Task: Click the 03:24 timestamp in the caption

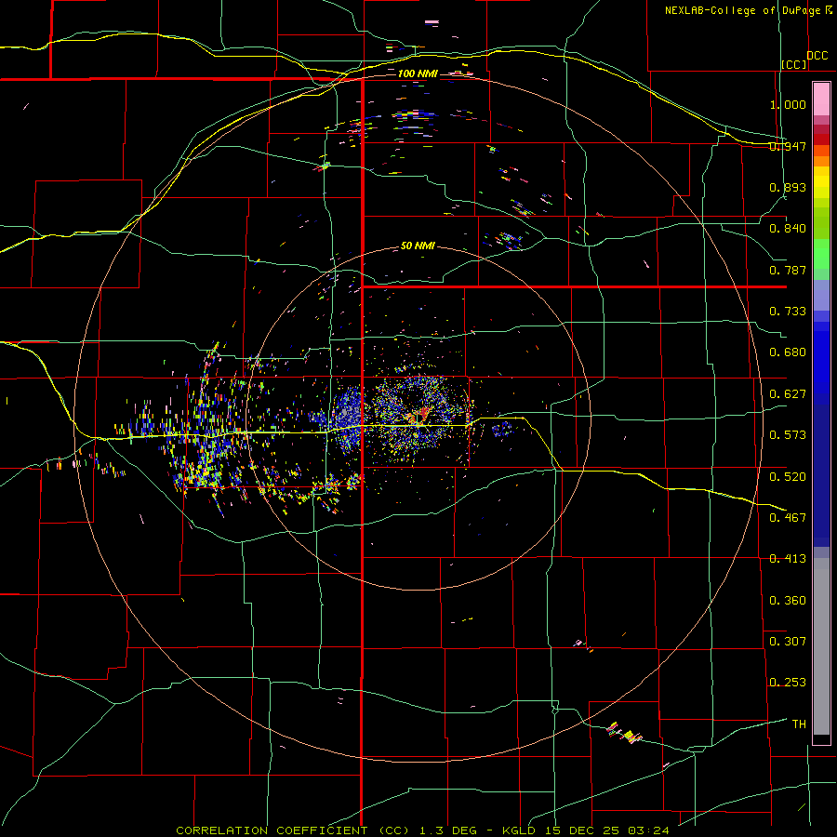Action: click(x=648, y=830)
